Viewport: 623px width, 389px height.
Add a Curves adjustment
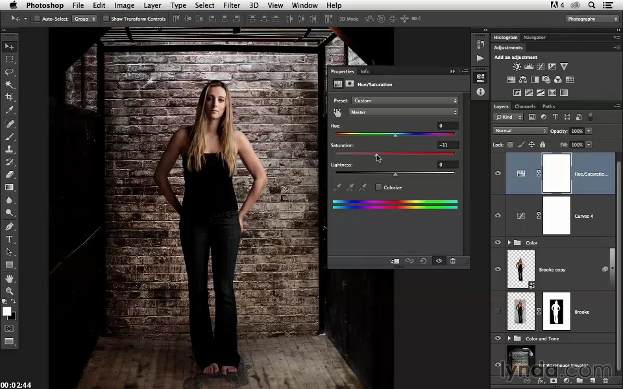(x=541, y=67)
